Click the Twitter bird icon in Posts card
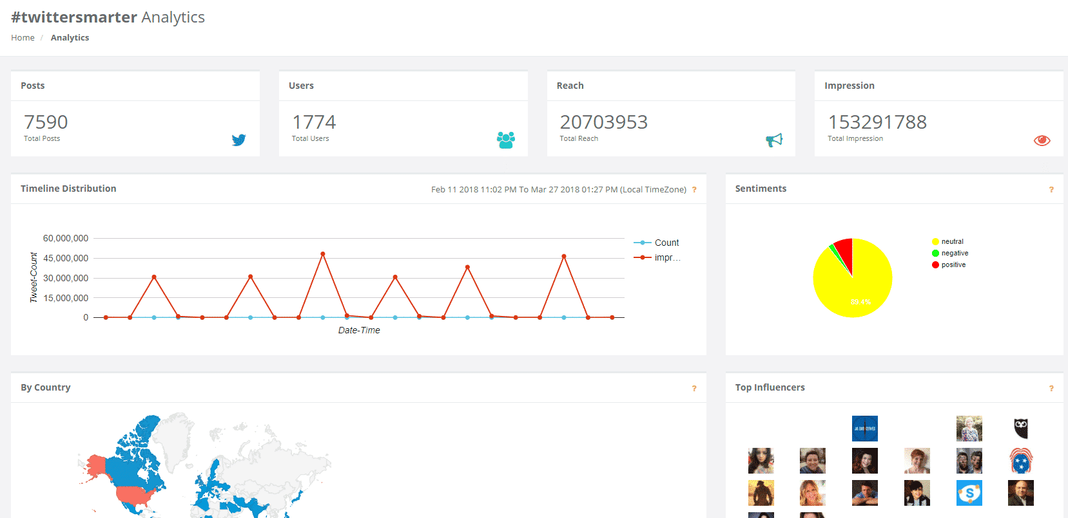The image size is (1068, 518). [238, 140]
